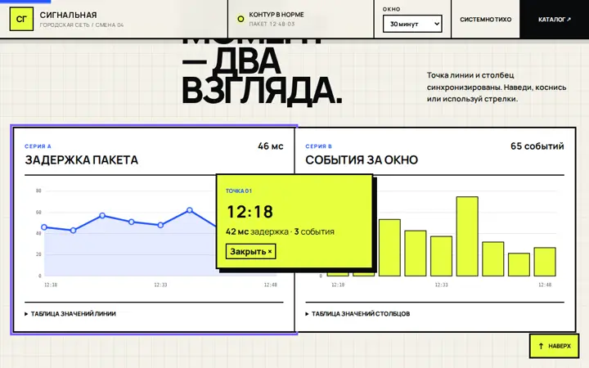
Task: Toggle the СИСТЕМНО ТИХО button
Action: (x=485, y=19)
